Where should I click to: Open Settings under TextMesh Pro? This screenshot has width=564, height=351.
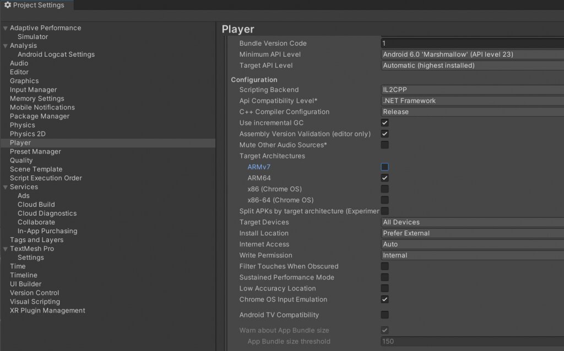point(31,257)
